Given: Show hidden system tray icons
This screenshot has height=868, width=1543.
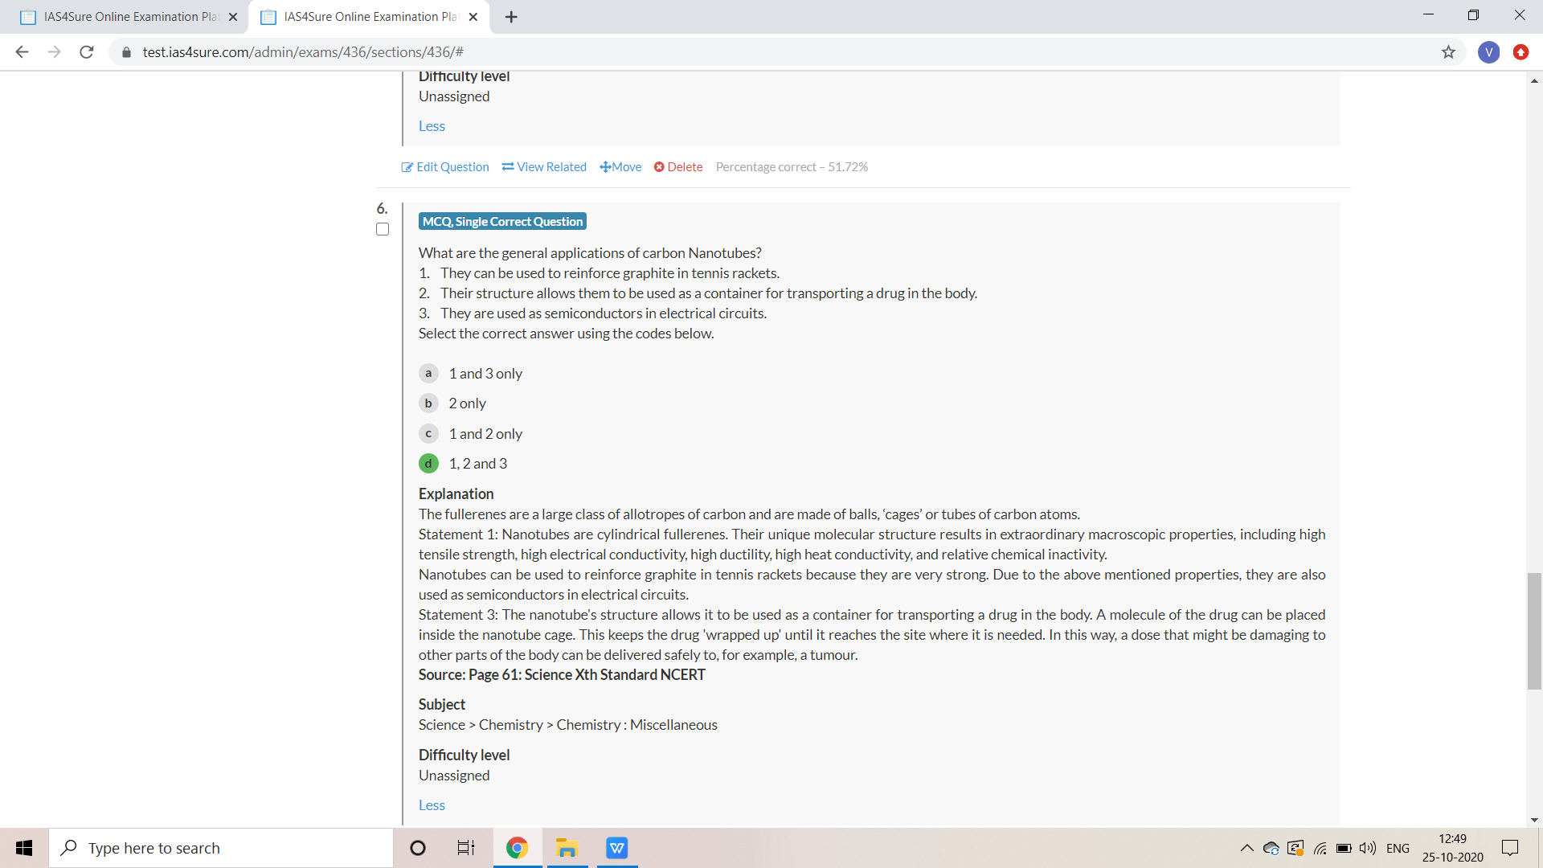Looking at the screenshot, I should tap(1246, 848).
